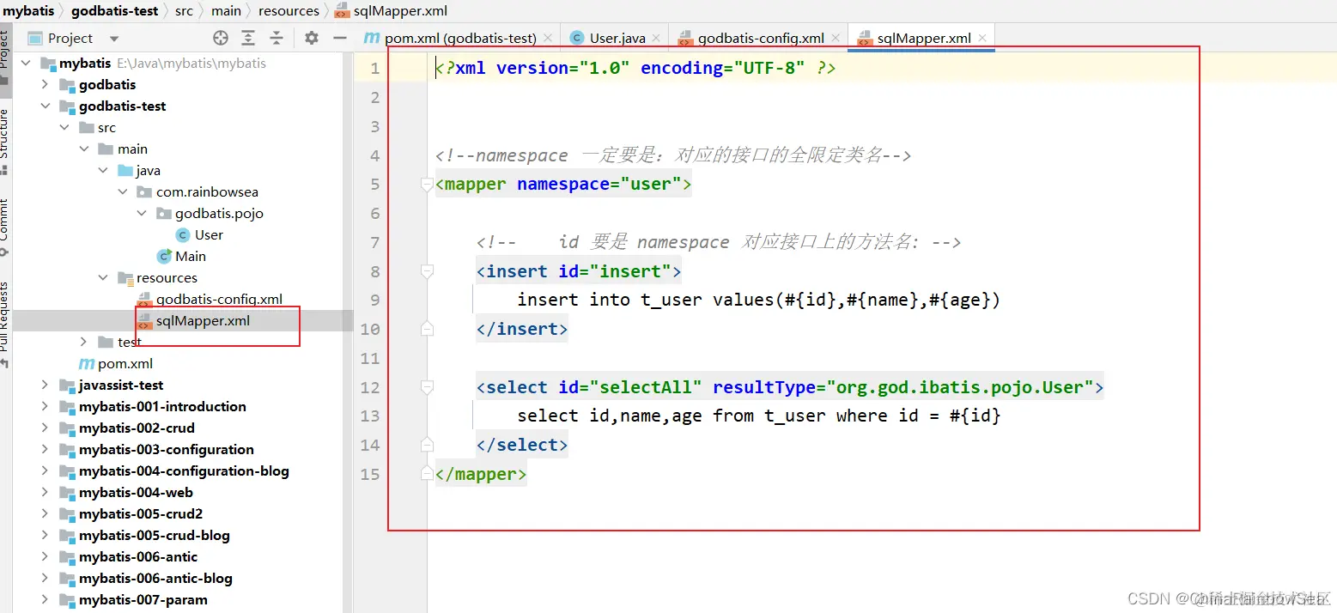Fold the insert tag at line 8

427,271
